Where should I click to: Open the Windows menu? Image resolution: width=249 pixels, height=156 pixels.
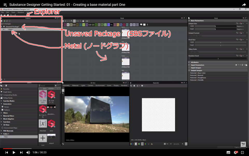point(21,12)
